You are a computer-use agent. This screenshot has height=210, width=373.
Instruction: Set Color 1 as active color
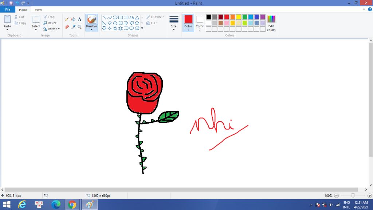(x=188, y=23)
